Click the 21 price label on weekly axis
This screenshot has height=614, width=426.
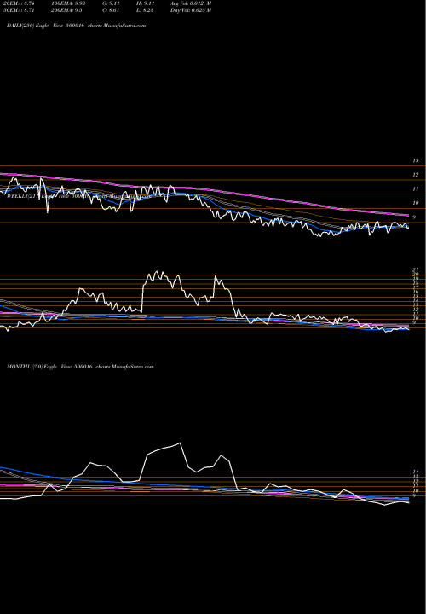pyautogui.click(x=416, y=269)
